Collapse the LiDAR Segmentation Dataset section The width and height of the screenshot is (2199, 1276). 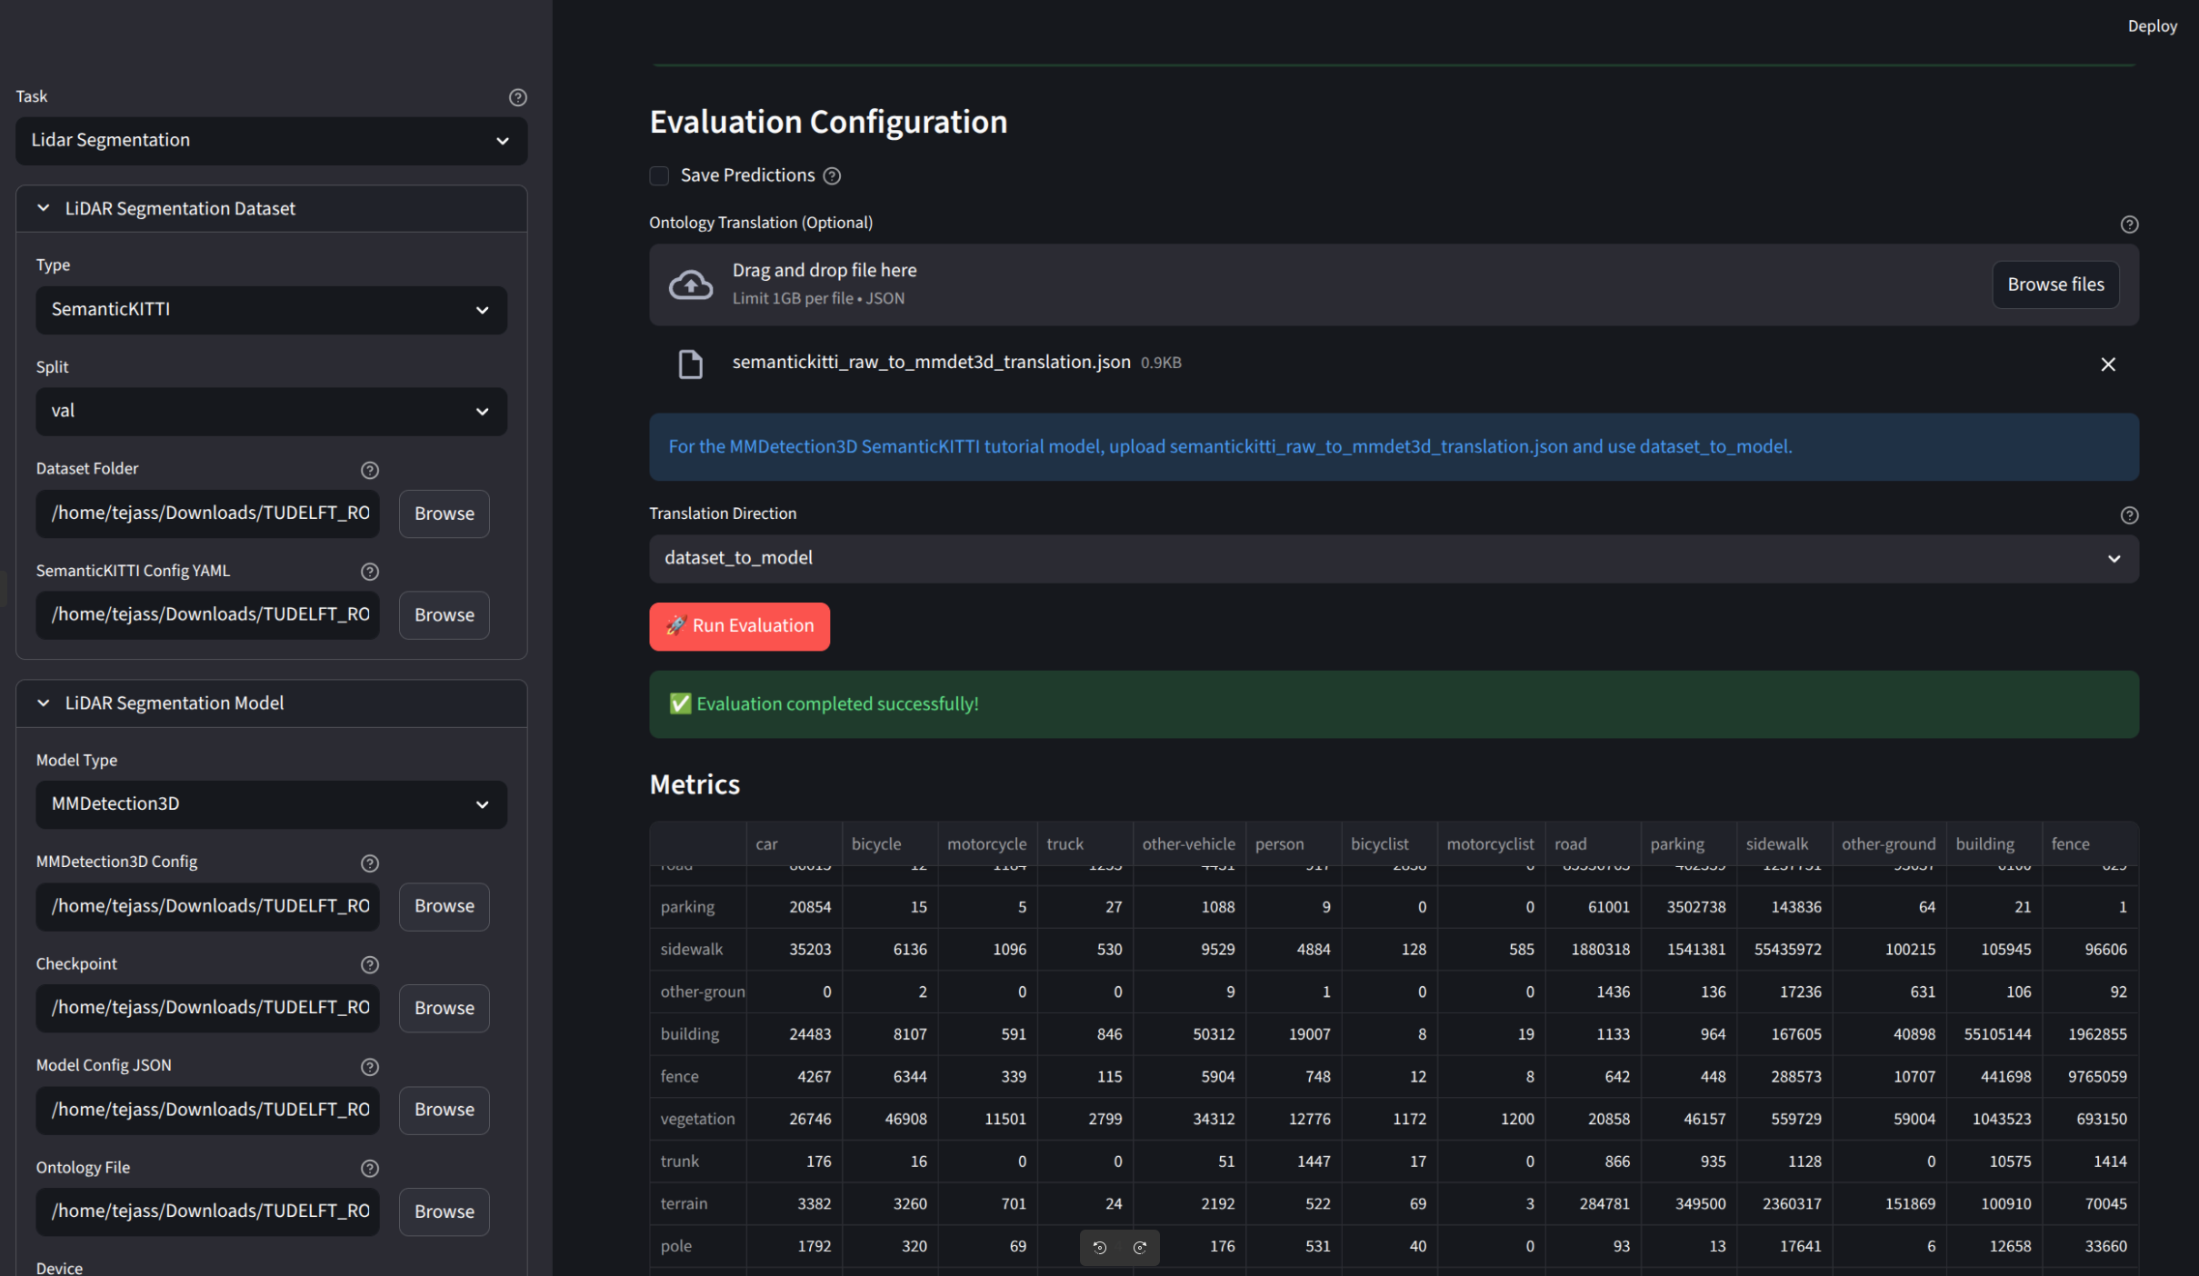[x=271, y=209]
